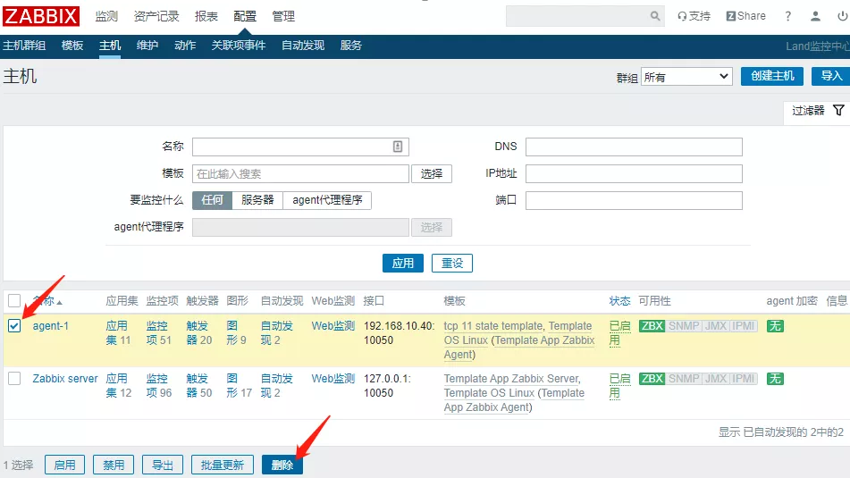The width and height of the screenshot is (850, 478).
Task: Open the Zabbix server host link
Action: coord(65,379)
